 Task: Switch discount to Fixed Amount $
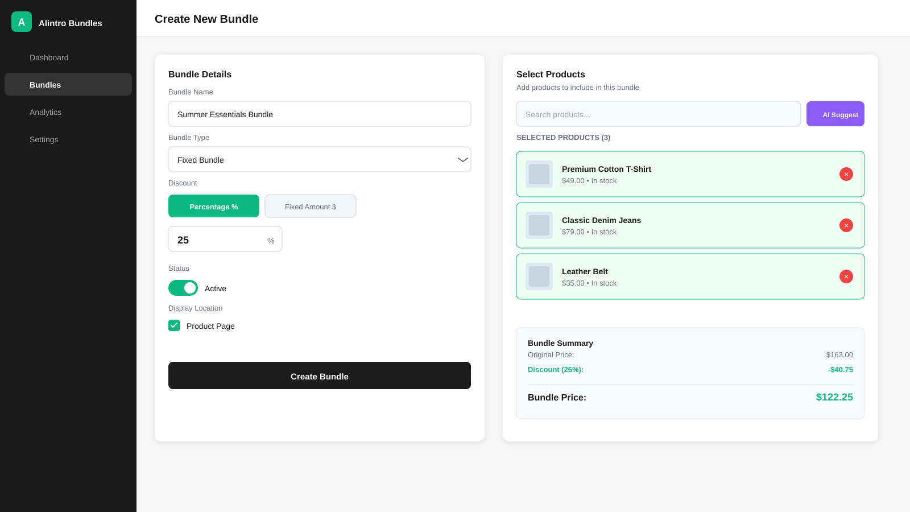[x=310, y=206]
